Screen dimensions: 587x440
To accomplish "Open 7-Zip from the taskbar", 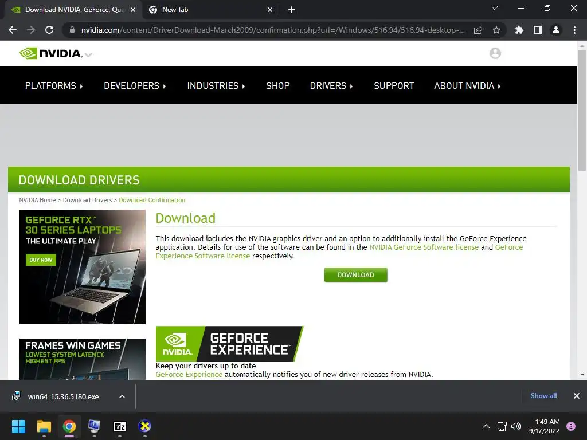I will tap(119, 426).
